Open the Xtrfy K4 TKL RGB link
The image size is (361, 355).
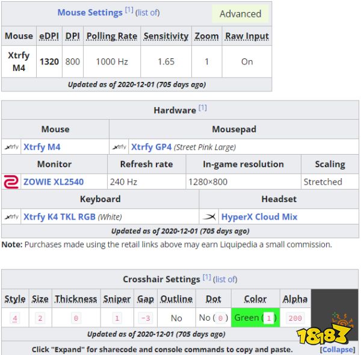coord(60,217)
